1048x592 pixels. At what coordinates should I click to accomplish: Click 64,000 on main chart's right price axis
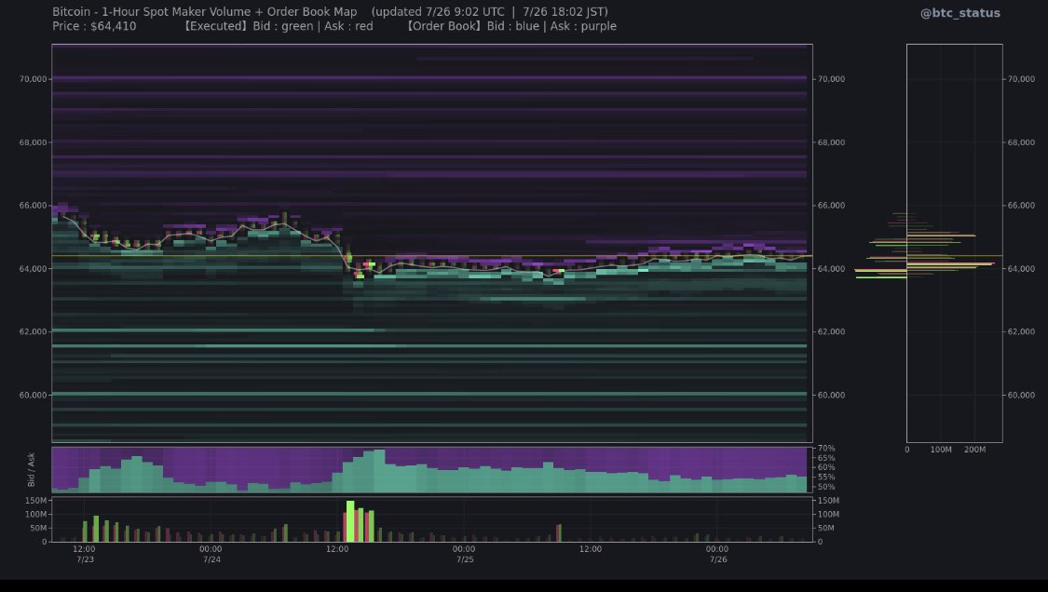831,269
